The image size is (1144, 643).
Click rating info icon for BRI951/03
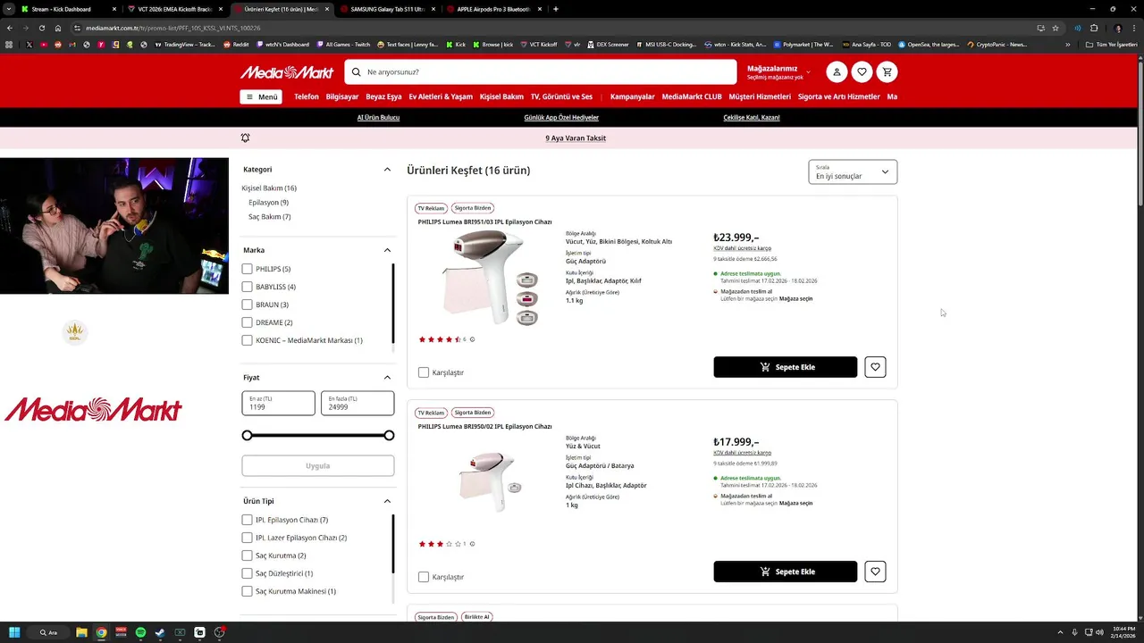(473, 339)
